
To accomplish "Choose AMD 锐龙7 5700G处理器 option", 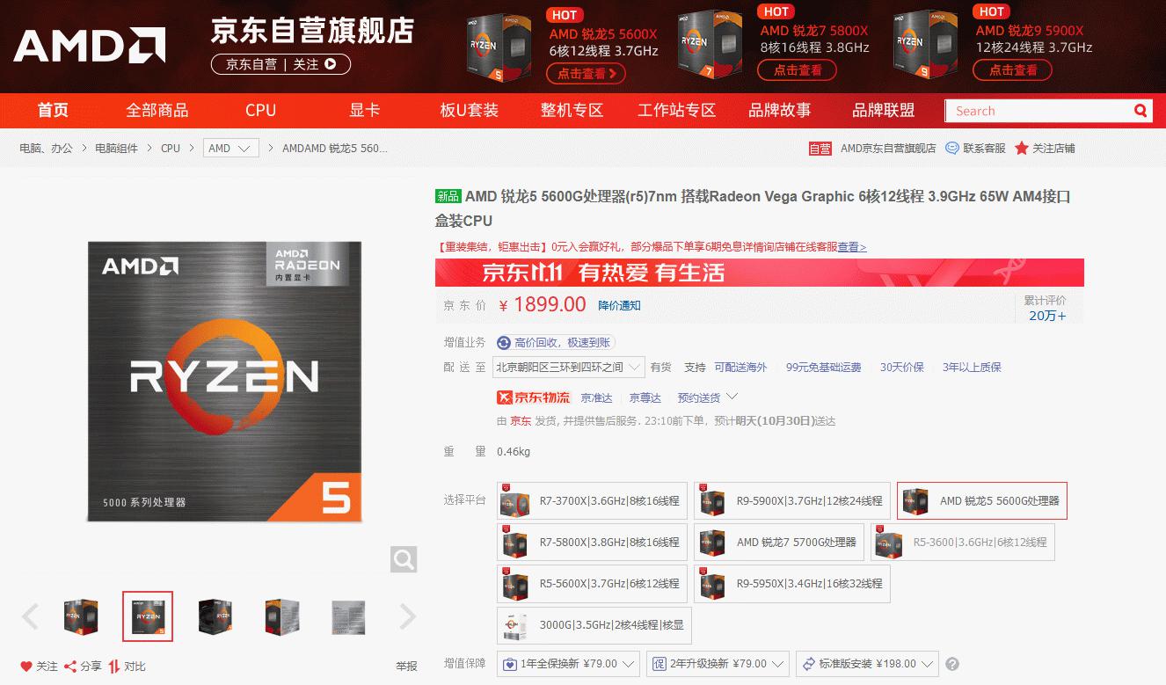I will 779,542.
